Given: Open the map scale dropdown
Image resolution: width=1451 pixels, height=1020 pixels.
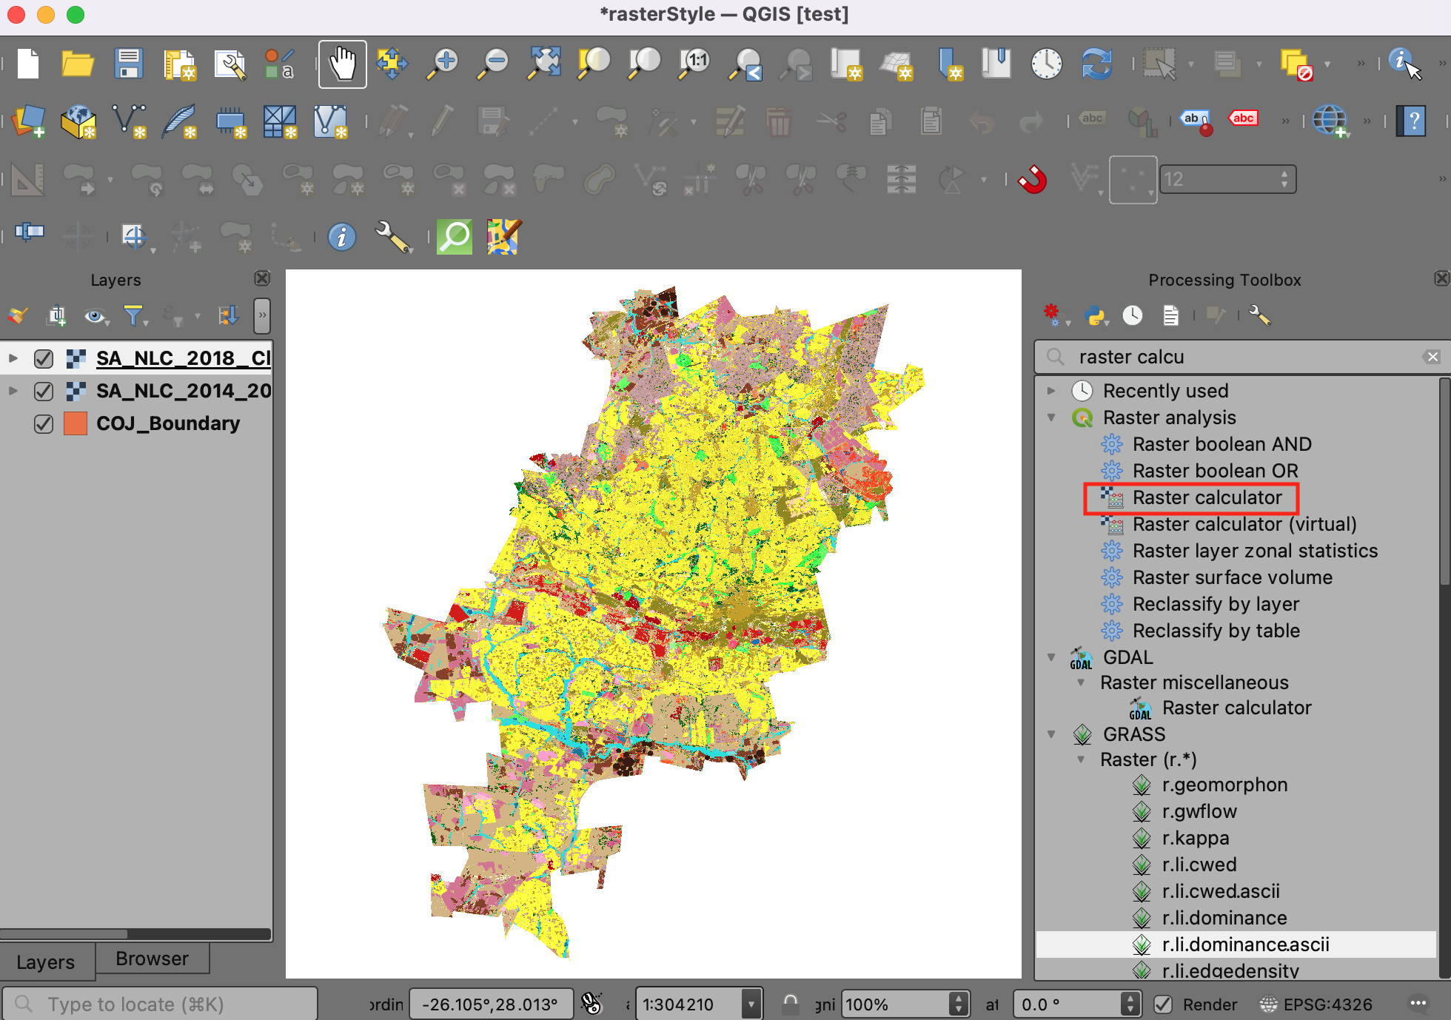Looking at the screenshot, I should pyautogui.click(x=751, y=1004).
